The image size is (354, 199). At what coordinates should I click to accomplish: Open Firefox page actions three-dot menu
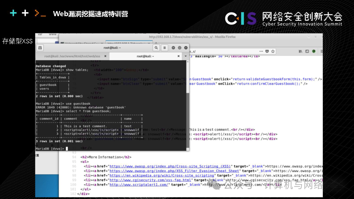261,51
